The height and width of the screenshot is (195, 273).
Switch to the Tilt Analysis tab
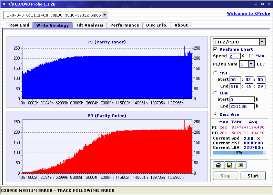[90, 25]
